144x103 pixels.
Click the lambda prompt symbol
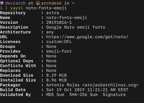pyautogui.click(x=1, y=8)
